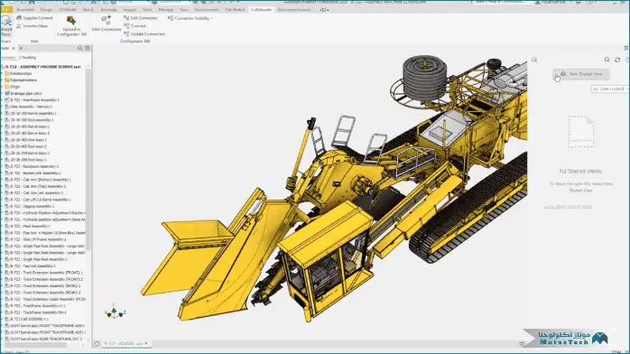Viewport: 630px width, 354px height.
Task: Open the Inspect ribbon tab
Action: tap(129, 9)
